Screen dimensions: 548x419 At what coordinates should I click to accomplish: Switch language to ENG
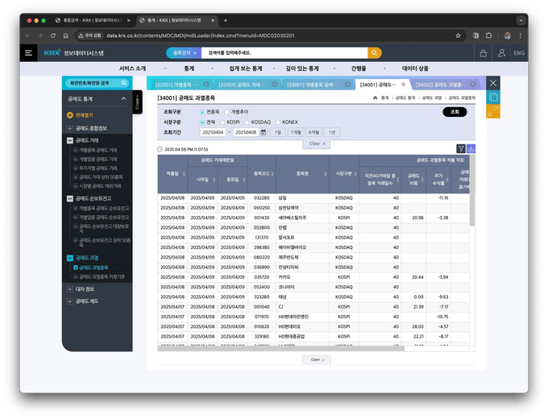point(519,53)
